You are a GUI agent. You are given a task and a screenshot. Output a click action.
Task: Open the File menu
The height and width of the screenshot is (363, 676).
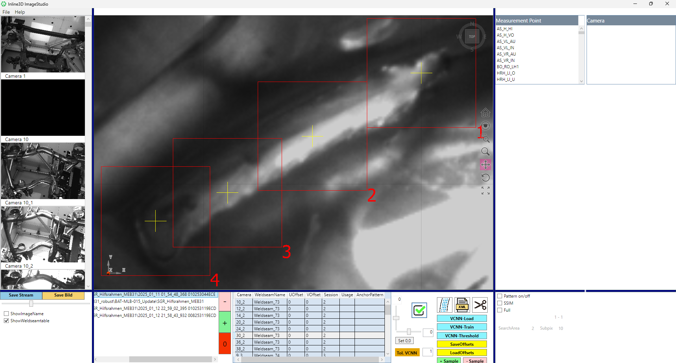(x=6, y=12)
